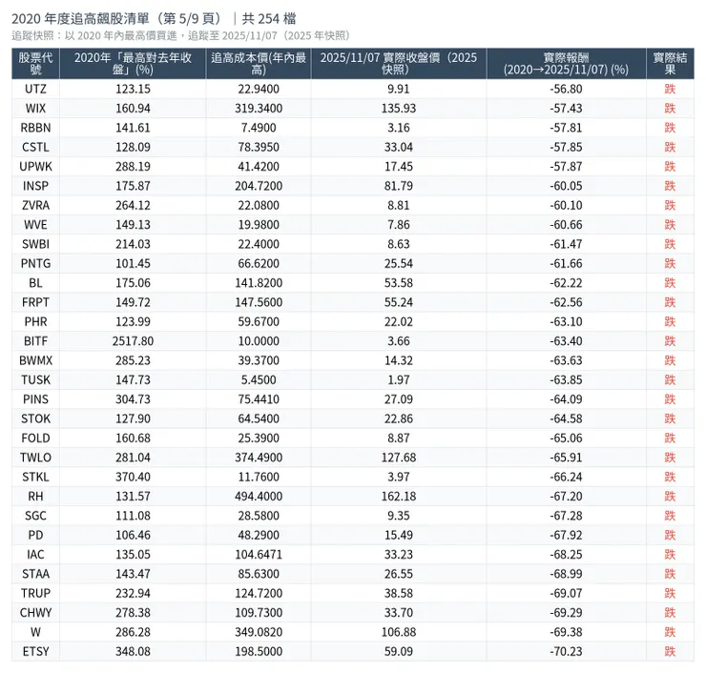Viewport: 706px width, 673px height.
Task: Click the -56.80 return for UTZ
Action: (x=566, y=89)
